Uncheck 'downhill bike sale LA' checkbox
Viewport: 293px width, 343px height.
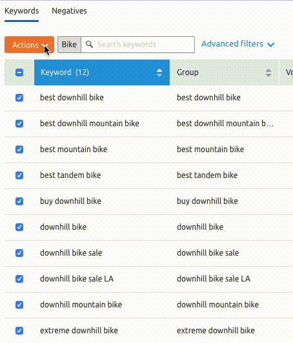tap(19, 279)
